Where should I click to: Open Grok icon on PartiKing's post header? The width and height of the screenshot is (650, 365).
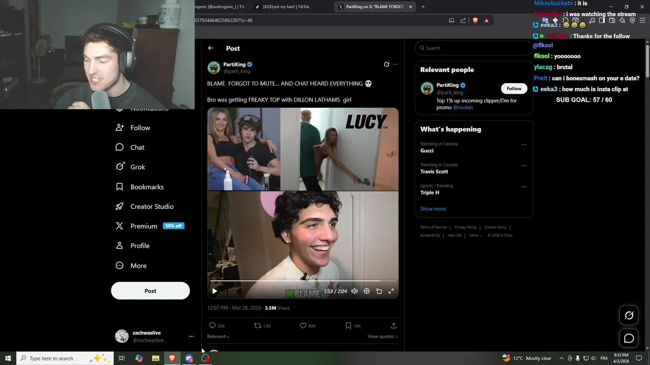(x=386, y=64)
